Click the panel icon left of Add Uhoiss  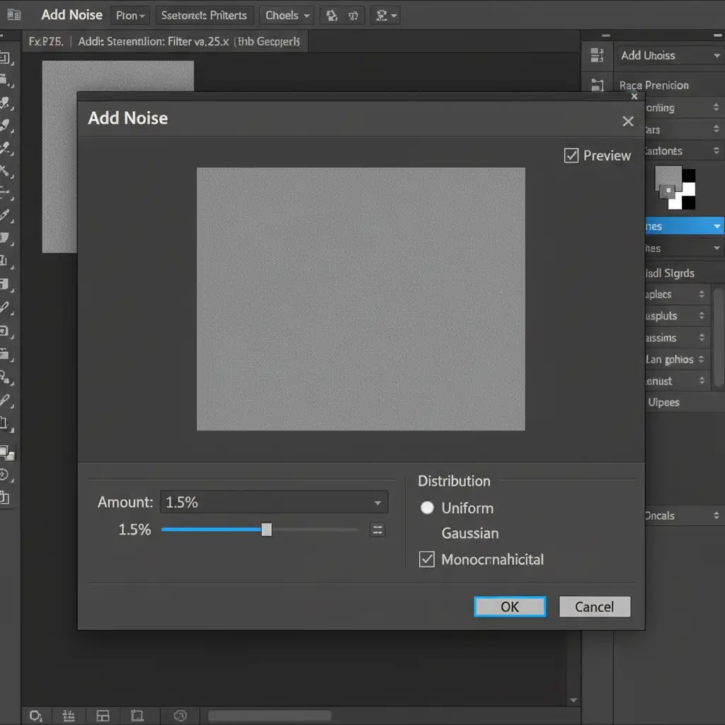[597, 55]
